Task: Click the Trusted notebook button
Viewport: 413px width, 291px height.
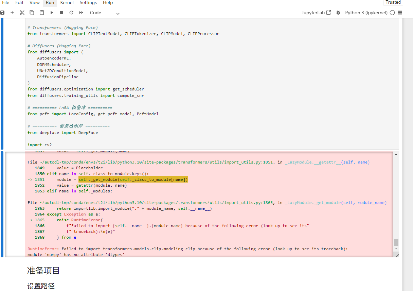Action: coord(393,2)
